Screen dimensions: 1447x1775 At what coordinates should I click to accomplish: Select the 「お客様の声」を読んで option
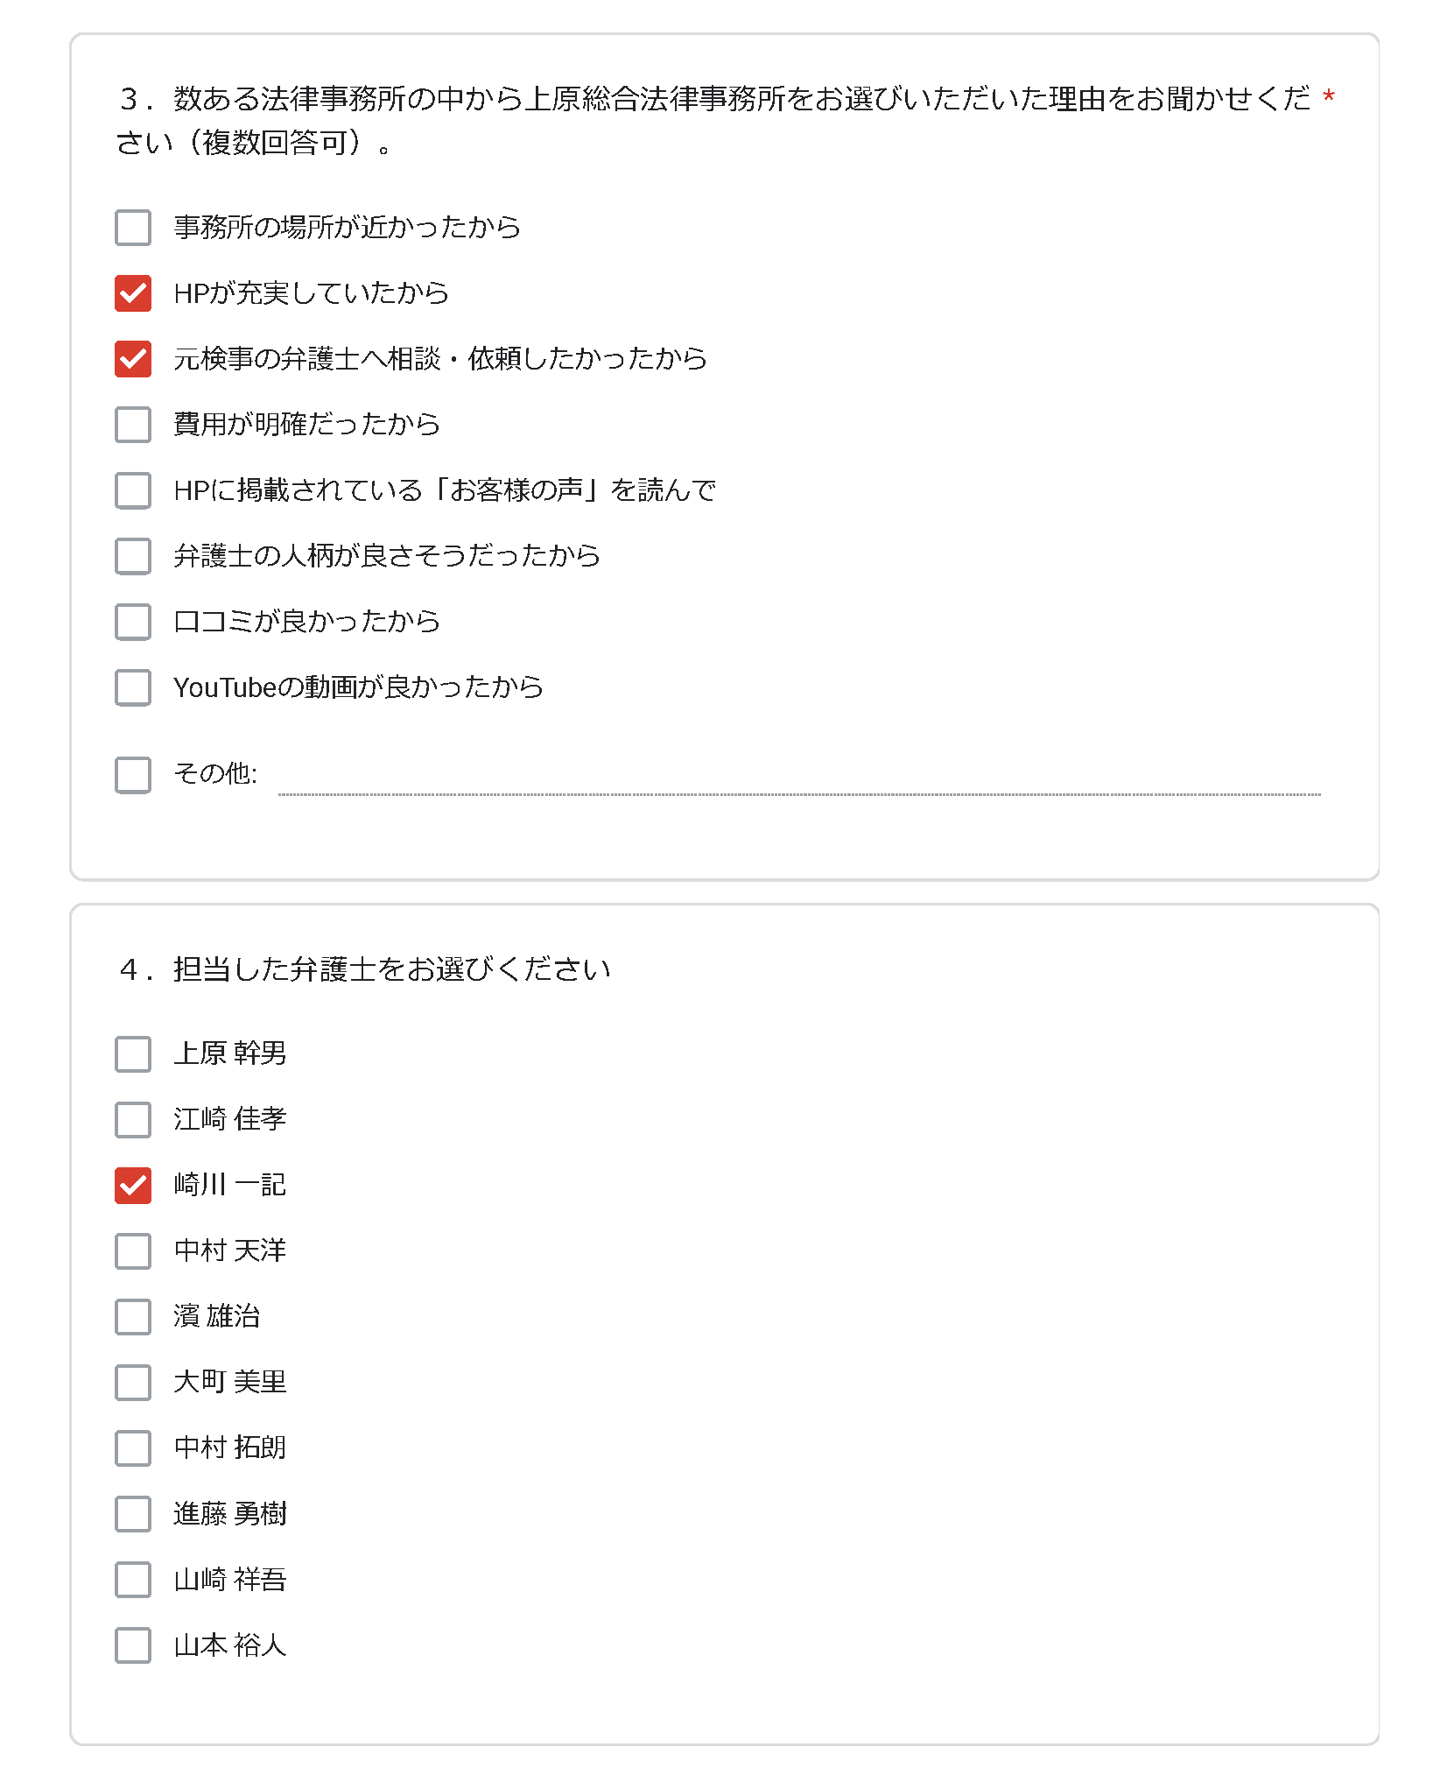point(133,490)
